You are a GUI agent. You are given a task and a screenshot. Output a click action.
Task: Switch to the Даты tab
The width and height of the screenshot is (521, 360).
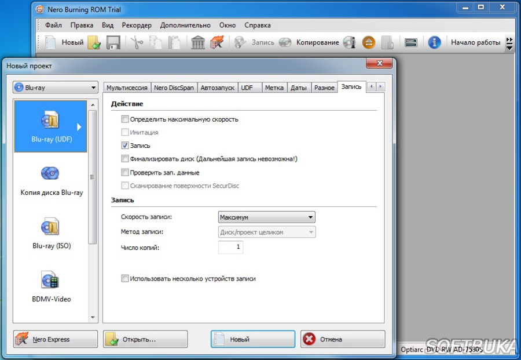click(299, 88)
